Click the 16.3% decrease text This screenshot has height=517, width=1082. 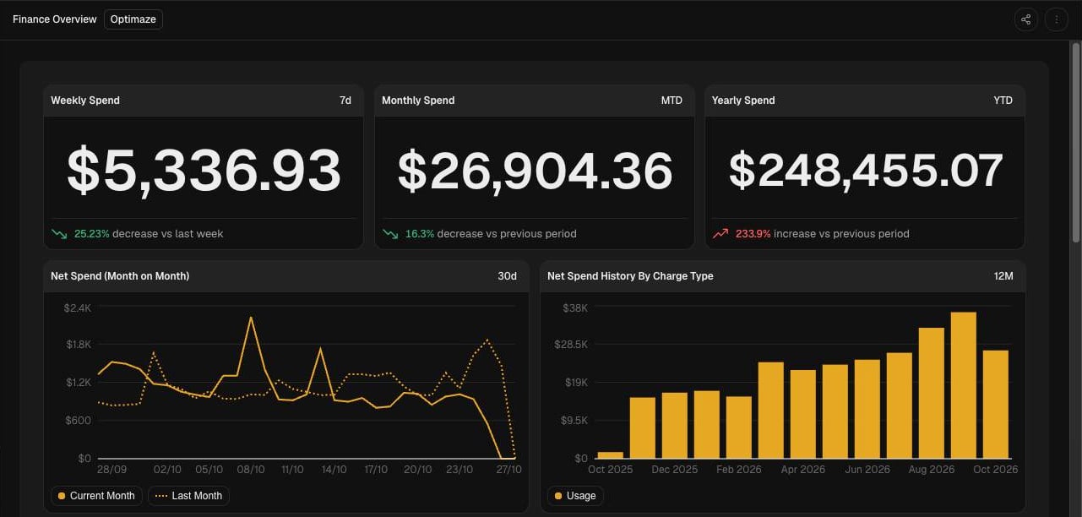point(491,234)
